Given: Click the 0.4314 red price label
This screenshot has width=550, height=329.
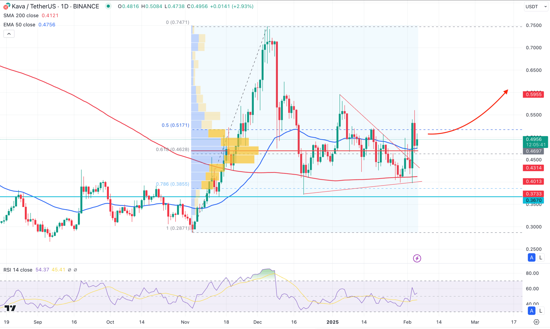Looking at the screenshot, I should click(533, 168).
